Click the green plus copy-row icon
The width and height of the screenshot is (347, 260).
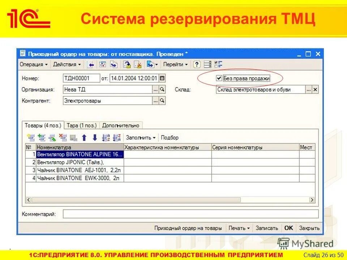(x=42, y=138)
